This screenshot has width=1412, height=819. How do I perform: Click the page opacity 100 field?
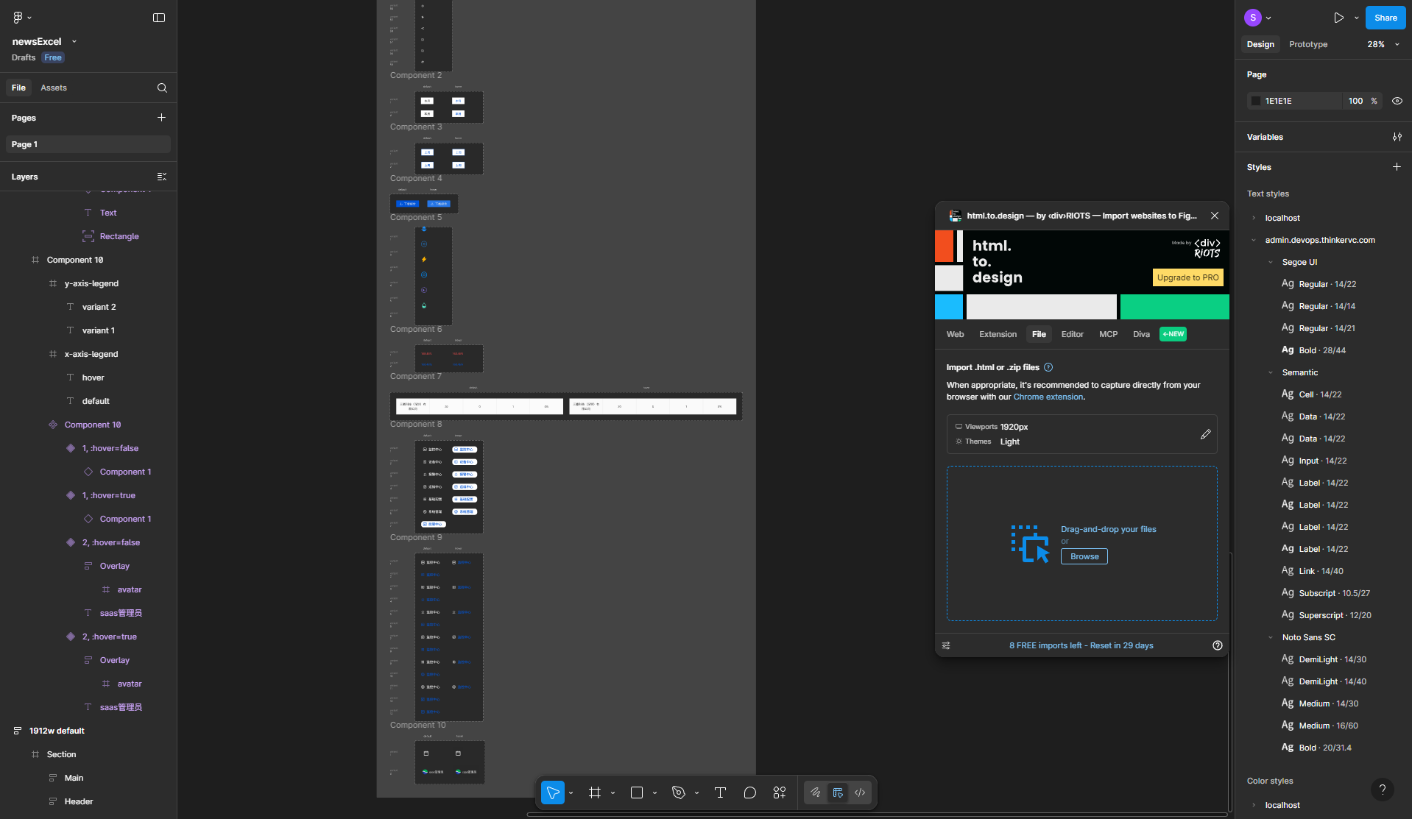[x=1355, y=101]
